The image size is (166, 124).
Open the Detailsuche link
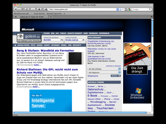[x=93, y=76]
